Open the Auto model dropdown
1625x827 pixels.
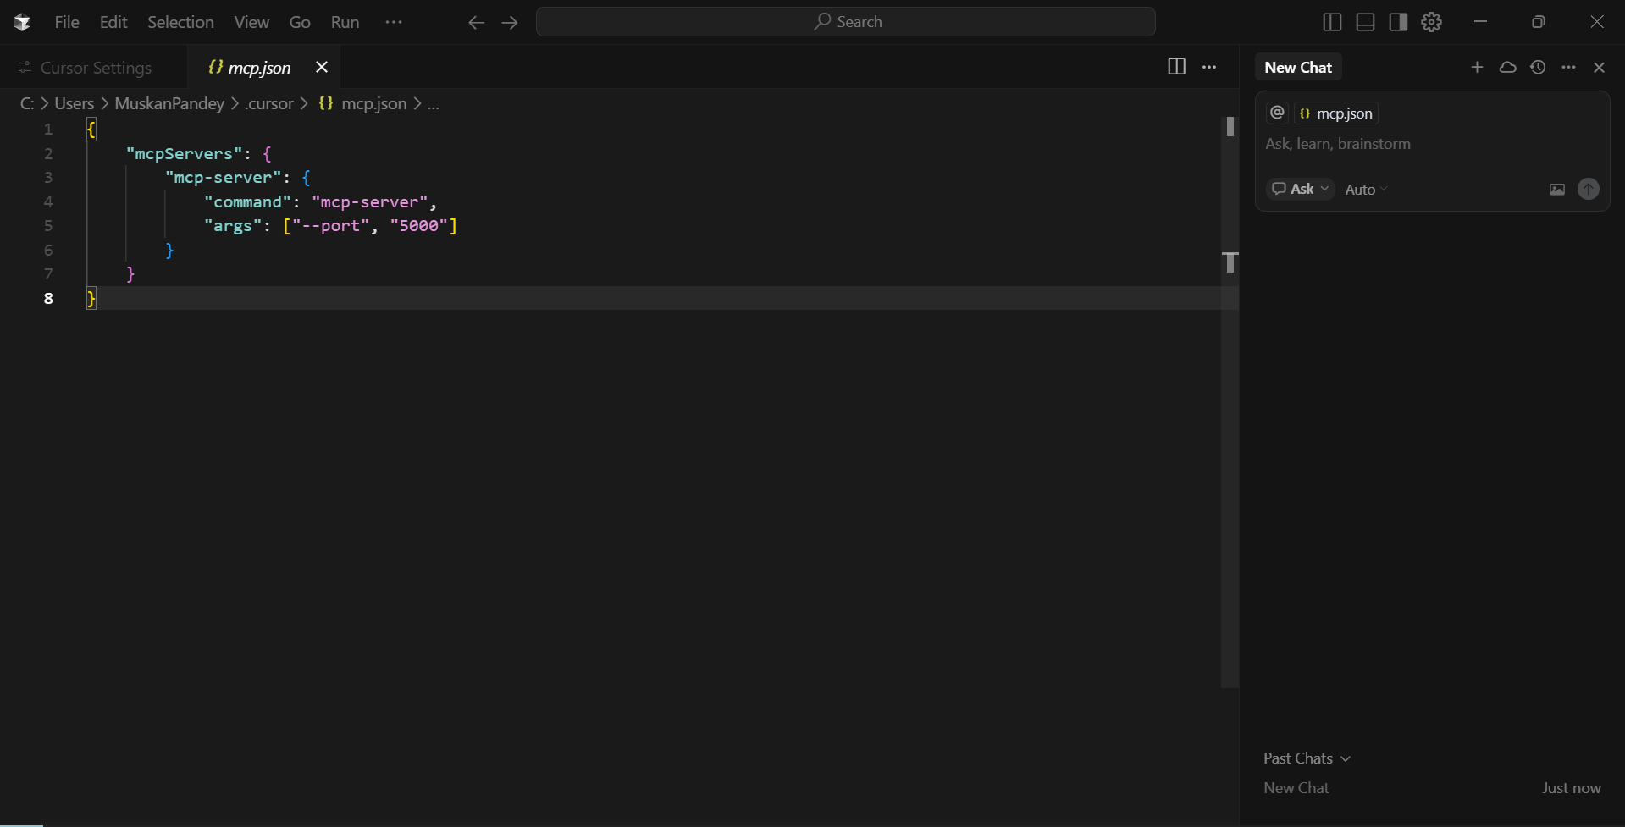1366,190
